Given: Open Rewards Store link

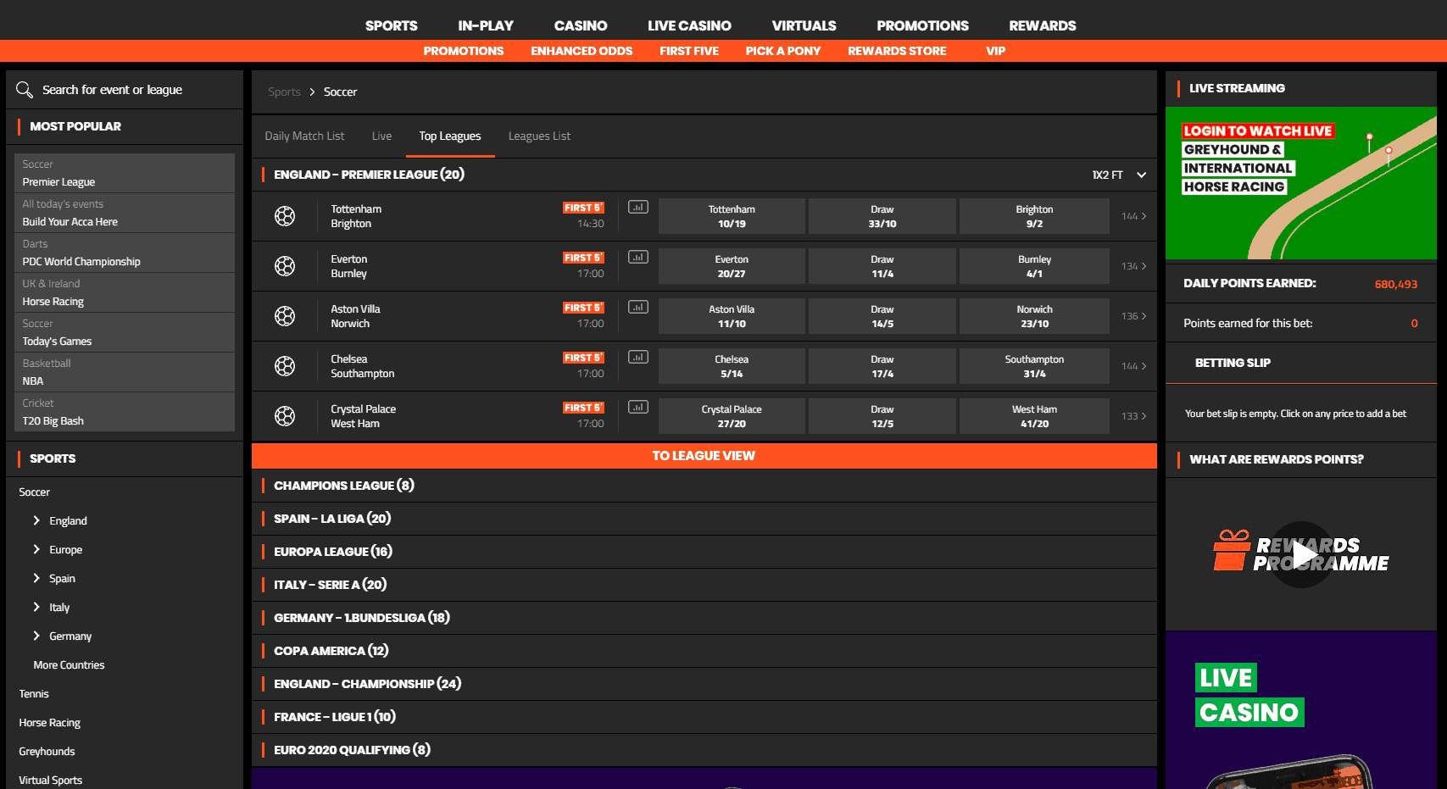Looking at the screenshot, I should click(897, 51).
